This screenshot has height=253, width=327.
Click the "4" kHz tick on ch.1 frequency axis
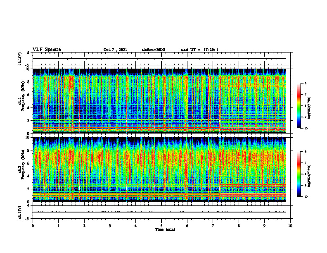pyautogui.click(x=29, y=108)
